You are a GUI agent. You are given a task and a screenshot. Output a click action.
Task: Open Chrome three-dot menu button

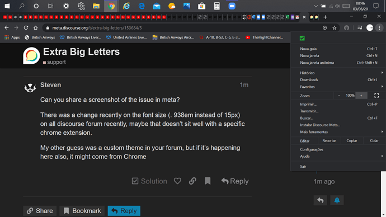click(x=379, y=28)
